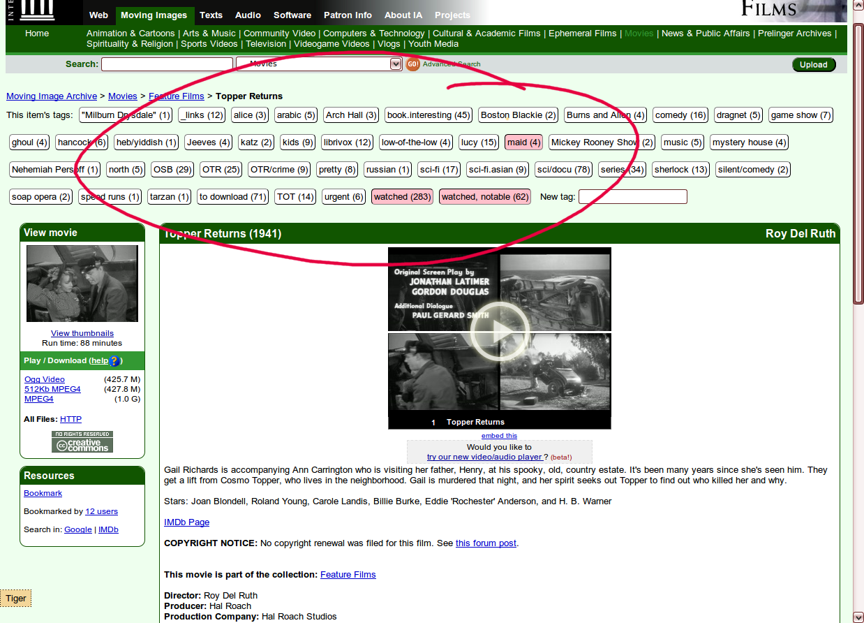Image resolution: width=864 pixels, height=623 pixels.
Task: Click the dragnet (5) tag
Action: 738,115
